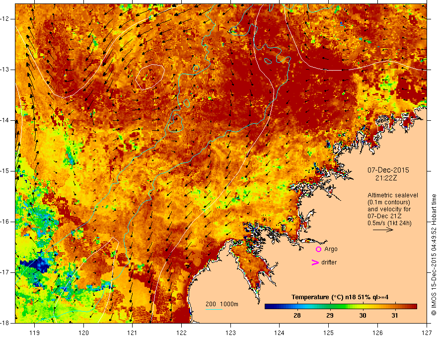Click the date label 07-Dec-2015

pyautogui.click(x=388, y=170)
